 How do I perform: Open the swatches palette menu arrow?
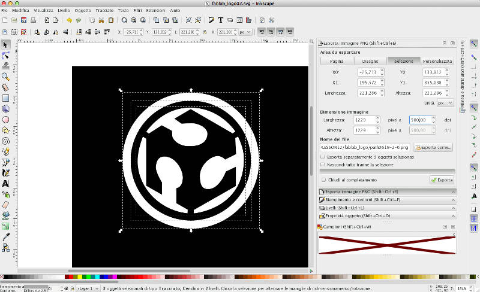click(454, 235)
